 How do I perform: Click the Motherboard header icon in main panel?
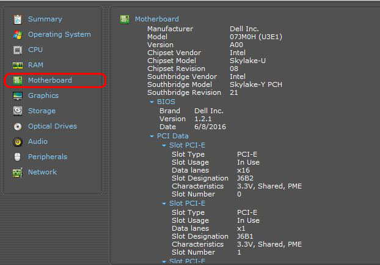pyautogui.click(x=125, y=19)
